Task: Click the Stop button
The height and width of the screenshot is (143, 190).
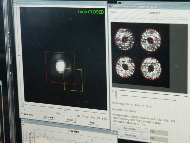Action: point(92,123)
